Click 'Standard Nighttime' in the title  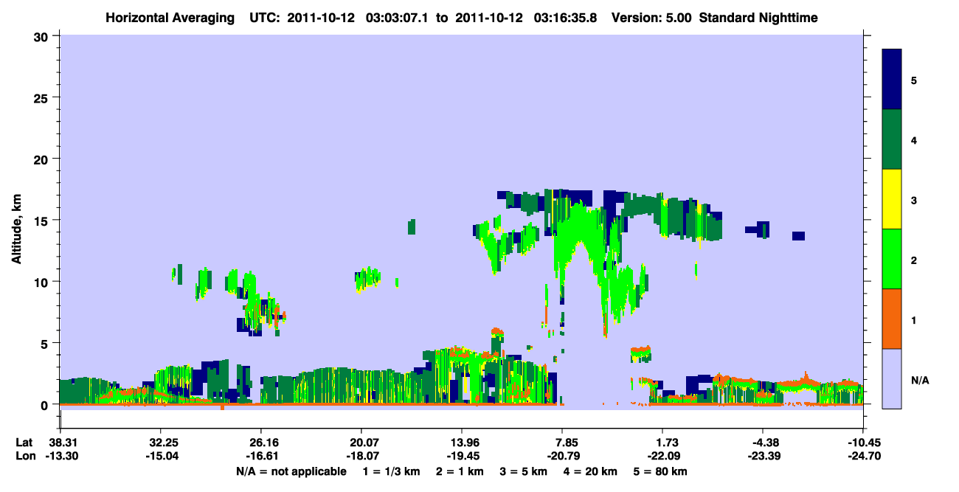(x=758, y=17)
